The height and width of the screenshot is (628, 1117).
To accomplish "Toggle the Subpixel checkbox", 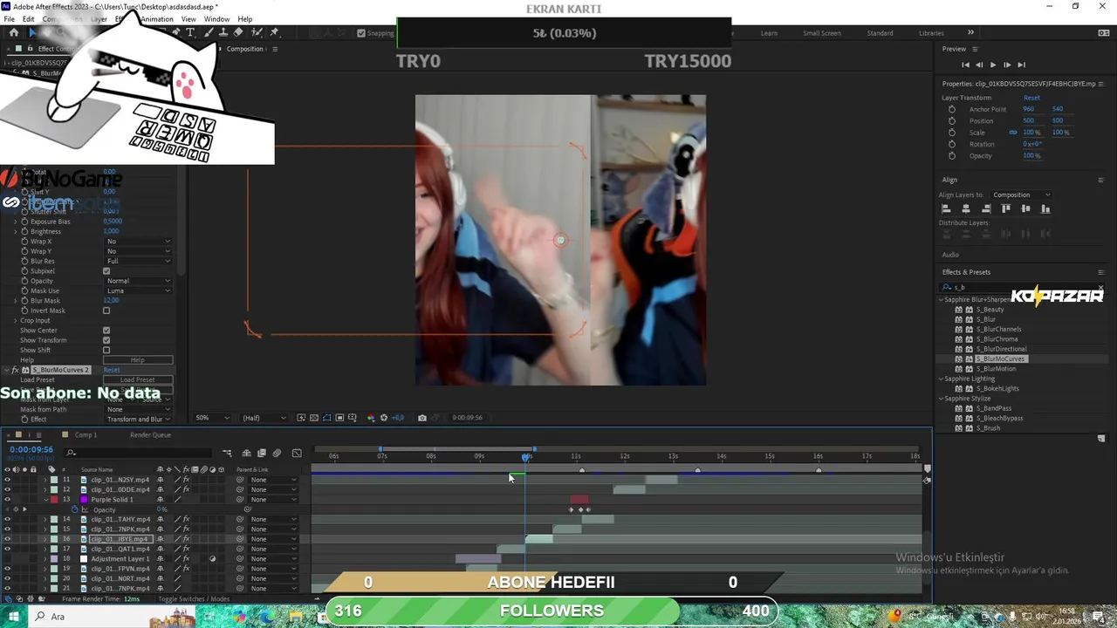I will tap(106, 271).
